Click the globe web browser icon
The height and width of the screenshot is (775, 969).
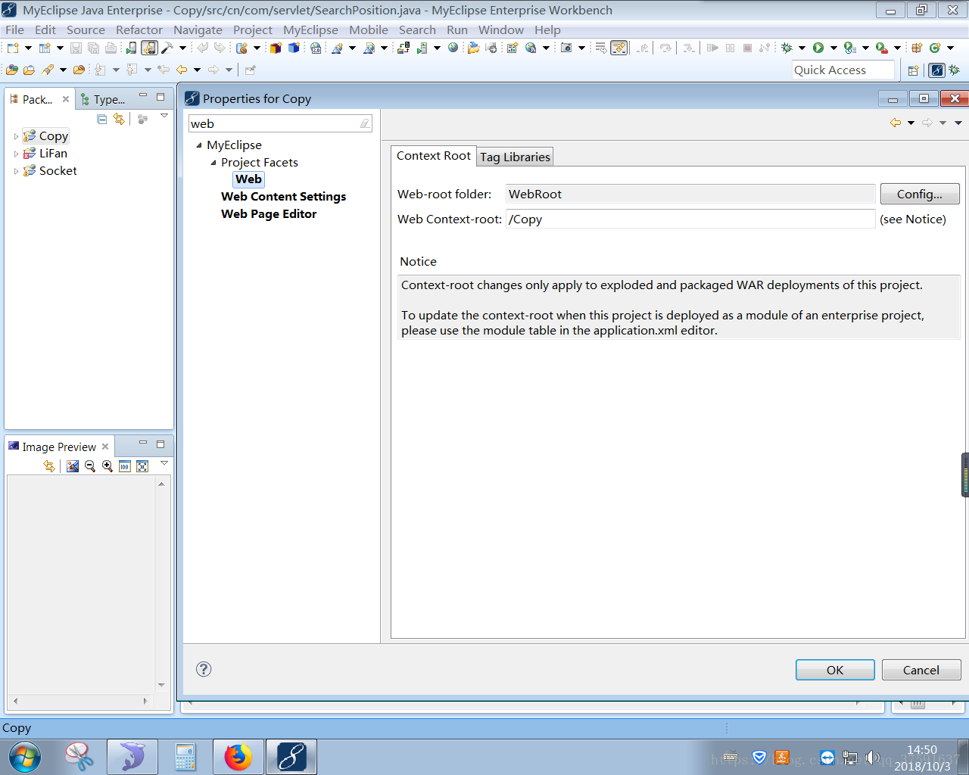pyautogui.click(x=453, y=48)
